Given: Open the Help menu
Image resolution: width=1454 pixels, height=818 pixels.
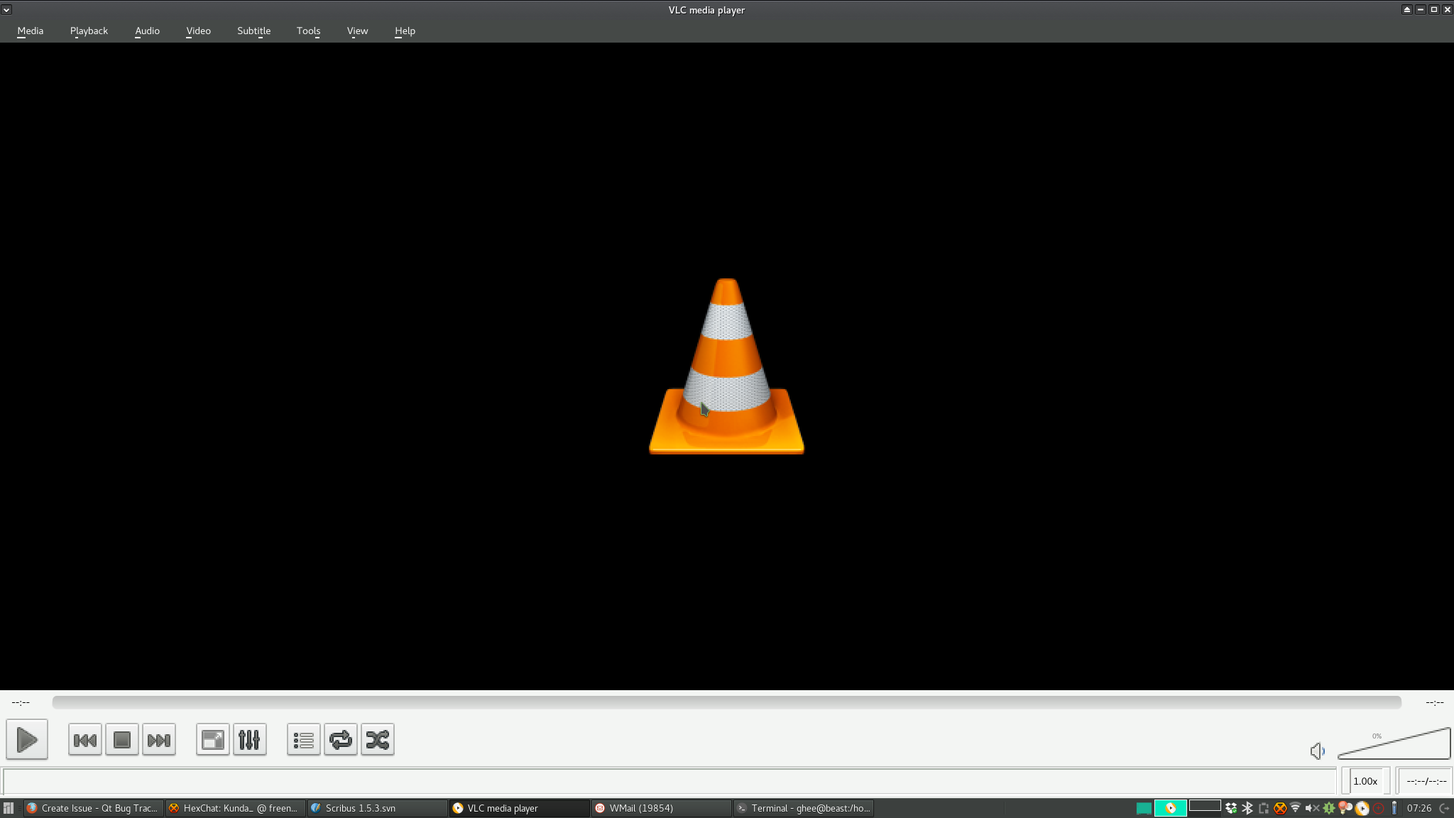Looking at the screenshot, I should [x=405, y=31].
